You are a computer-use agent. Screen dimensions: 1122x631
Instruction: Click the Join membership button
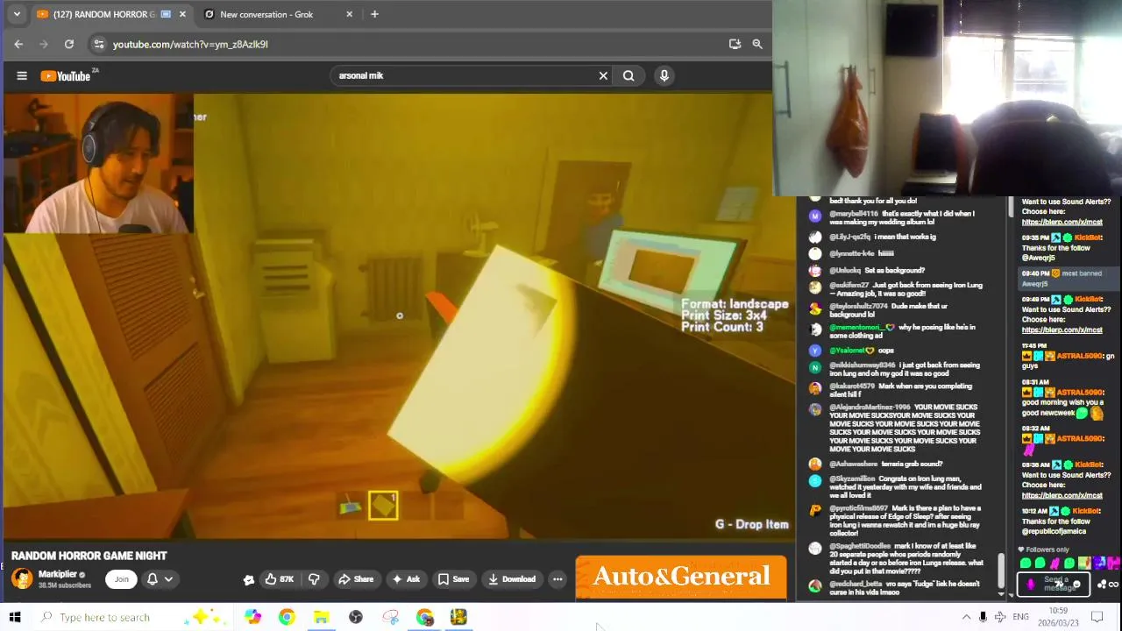[121, 578]
